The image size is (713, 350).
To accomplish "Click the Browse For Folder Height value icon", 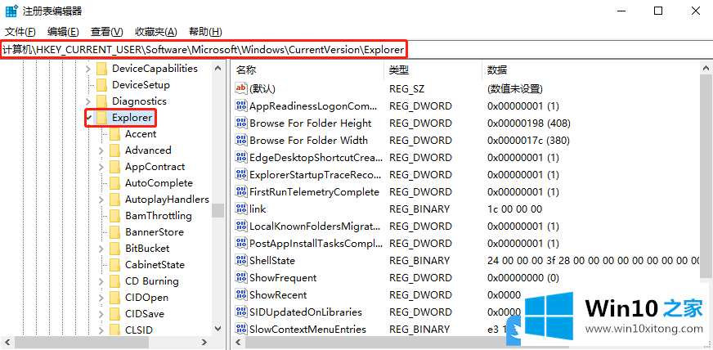I will tap(241, 123).
